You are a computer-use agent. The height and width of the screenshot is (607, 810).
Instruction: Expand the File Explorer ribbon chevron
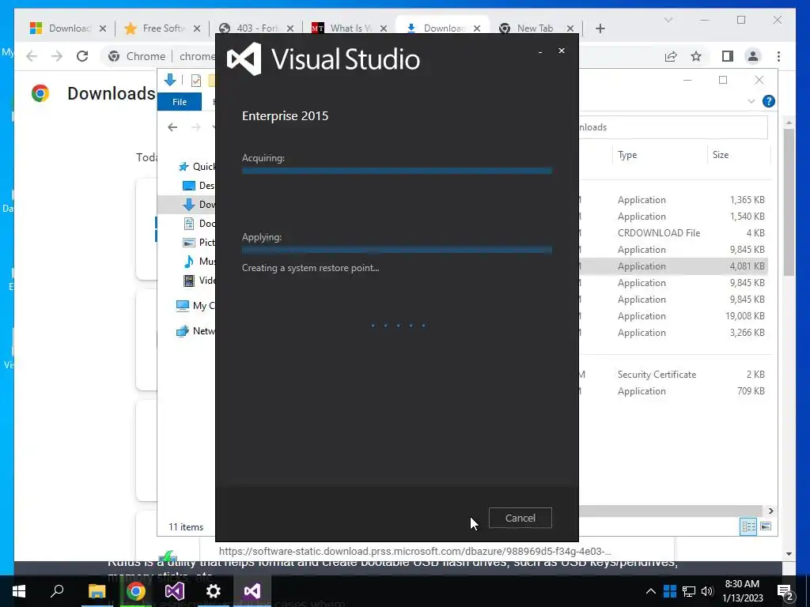coord(751,101)
